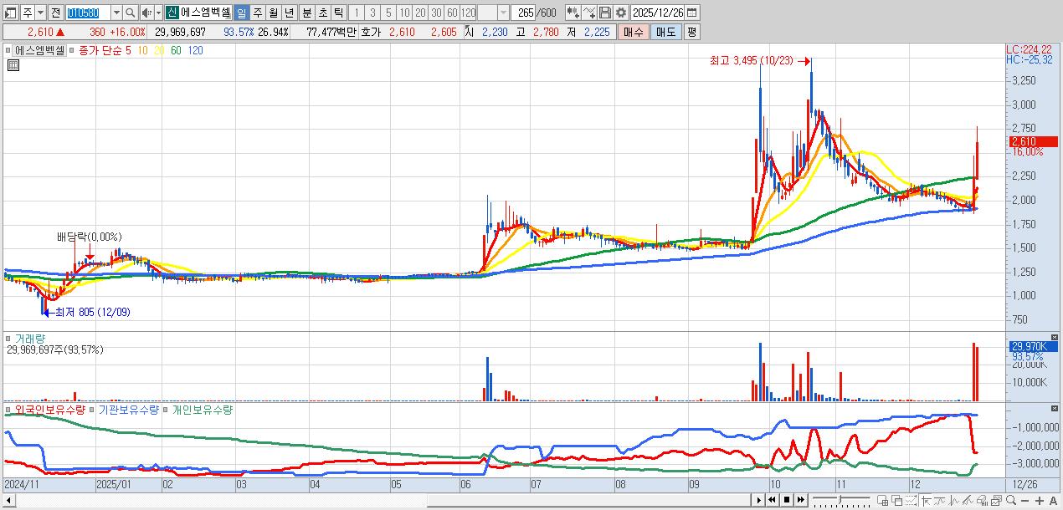Click the stock code input field 010580
This screenshot has height=510, width=1063.
point(87,13)
